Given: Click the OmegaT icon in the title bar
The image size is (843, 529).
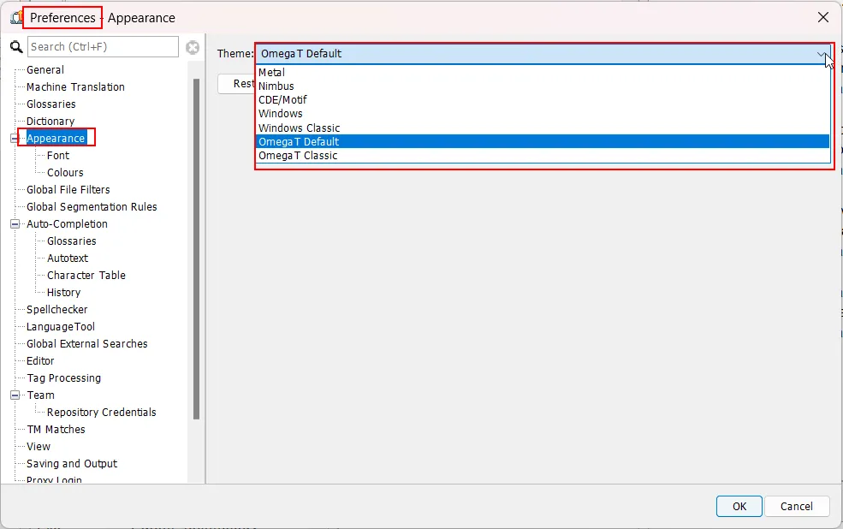Looking at the screenshot, I should (16, 15).
